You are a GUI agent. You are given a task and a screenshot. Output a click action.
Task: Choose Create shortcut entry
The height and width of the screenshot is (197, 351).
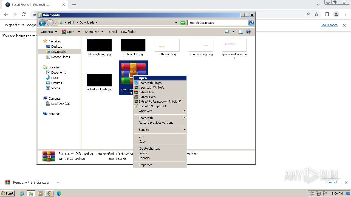coord(160,149)
